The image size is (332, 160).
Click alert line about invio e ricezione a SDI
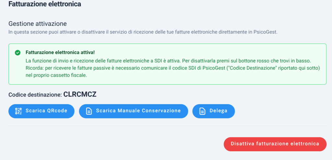168,61
